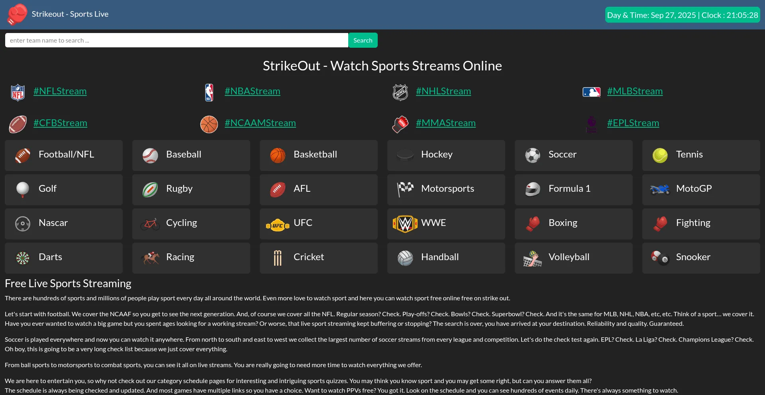Click the NFL shield logo icon
The image size is (765, 395).
(18, 92)
